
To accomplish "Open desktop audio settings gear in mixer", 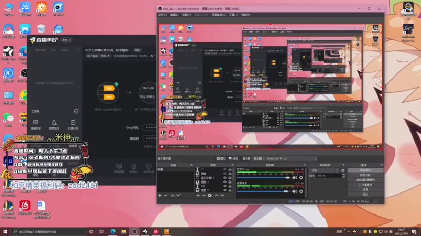I will (x=301, y=191).
